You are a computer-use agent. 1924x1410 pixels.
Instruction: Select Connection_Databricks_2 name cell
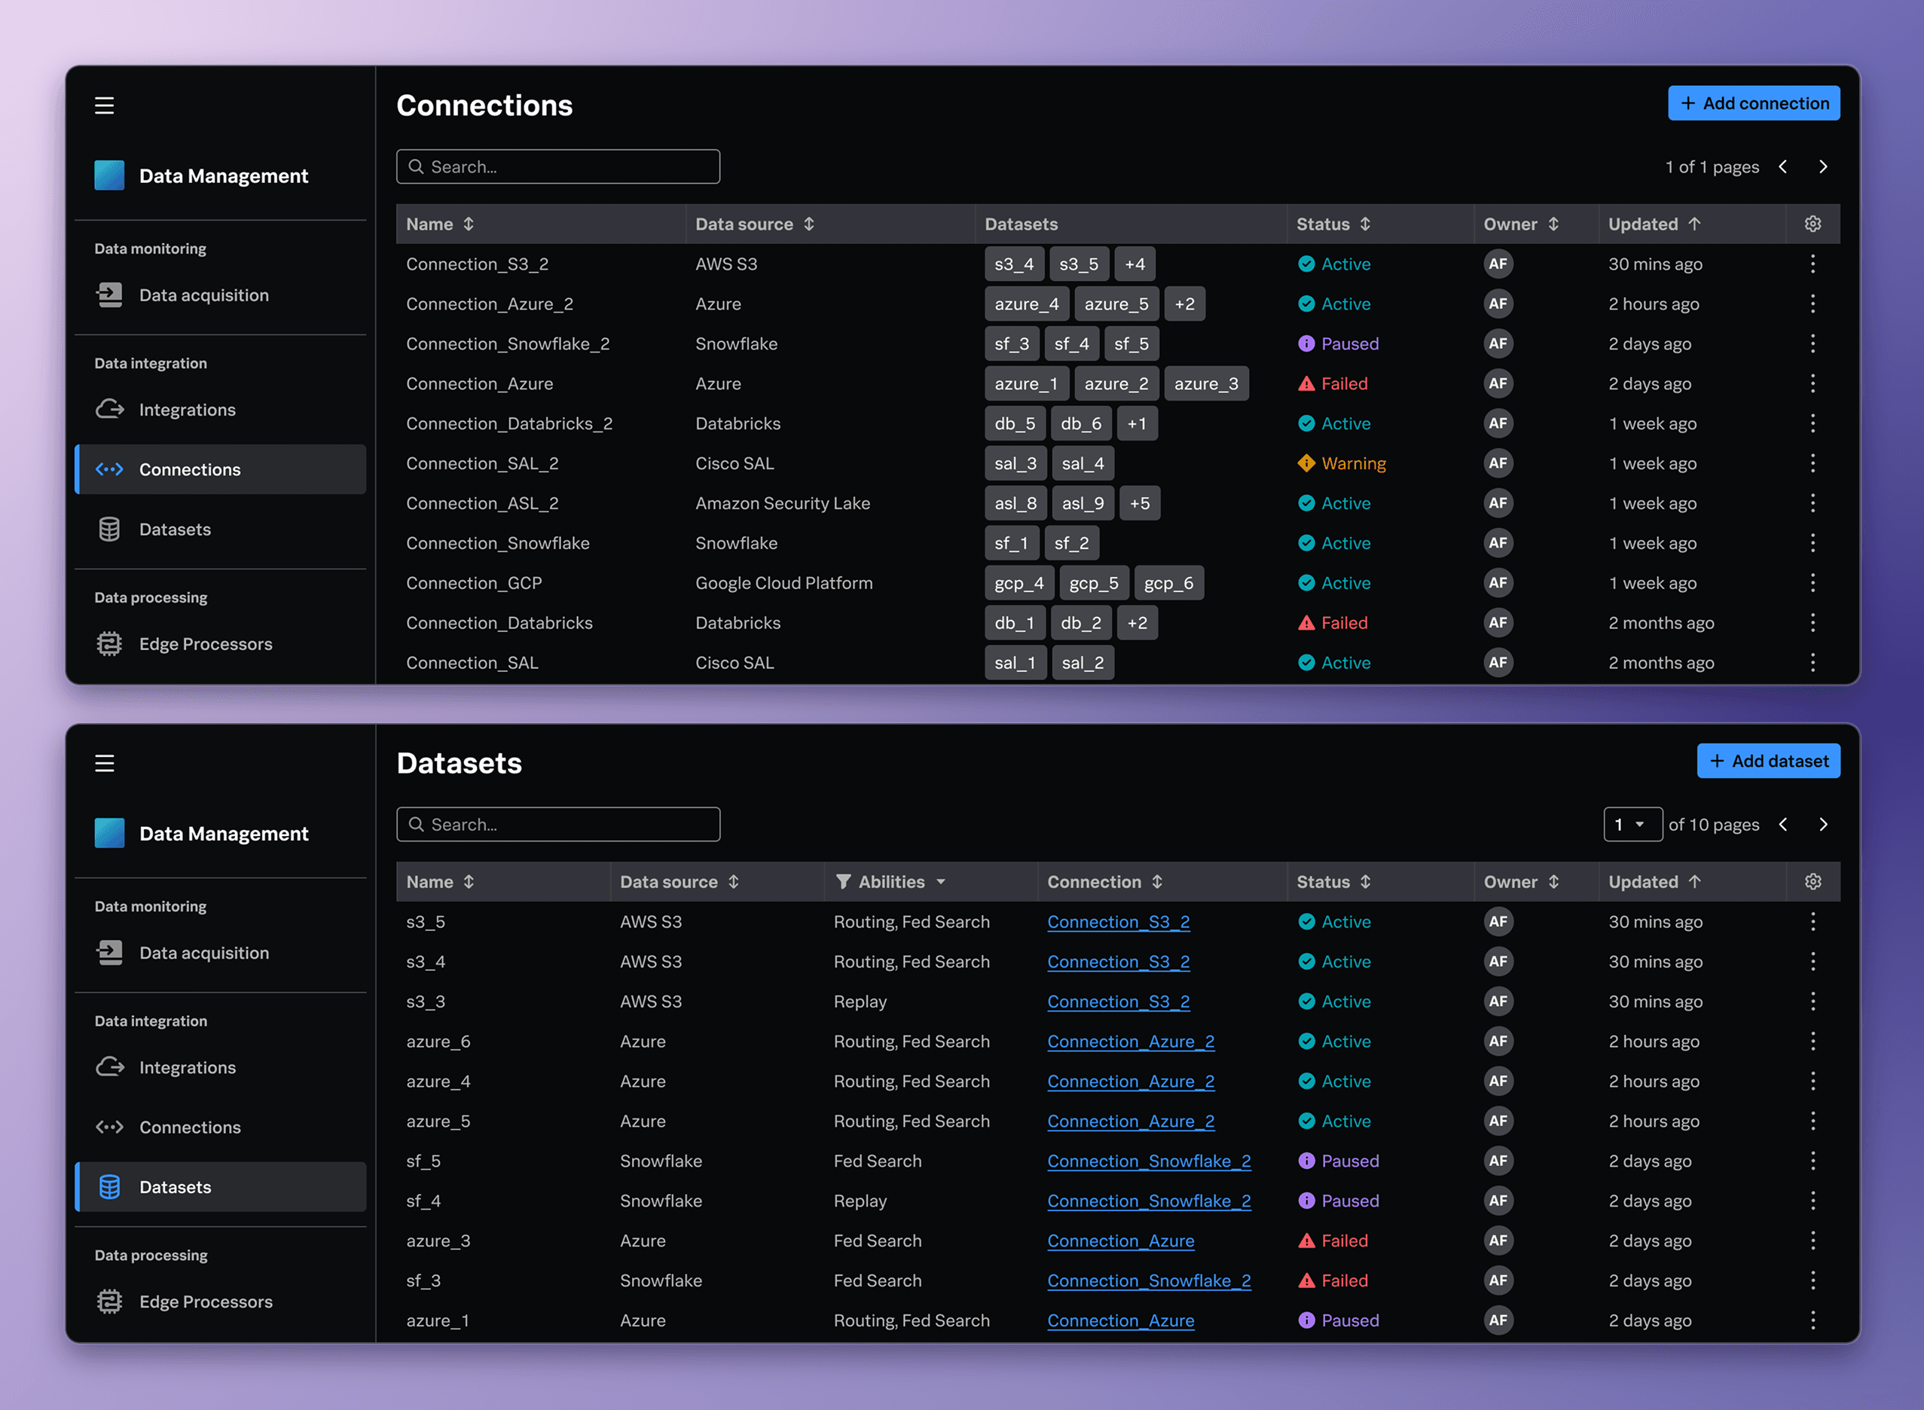[x=508, y=423]
